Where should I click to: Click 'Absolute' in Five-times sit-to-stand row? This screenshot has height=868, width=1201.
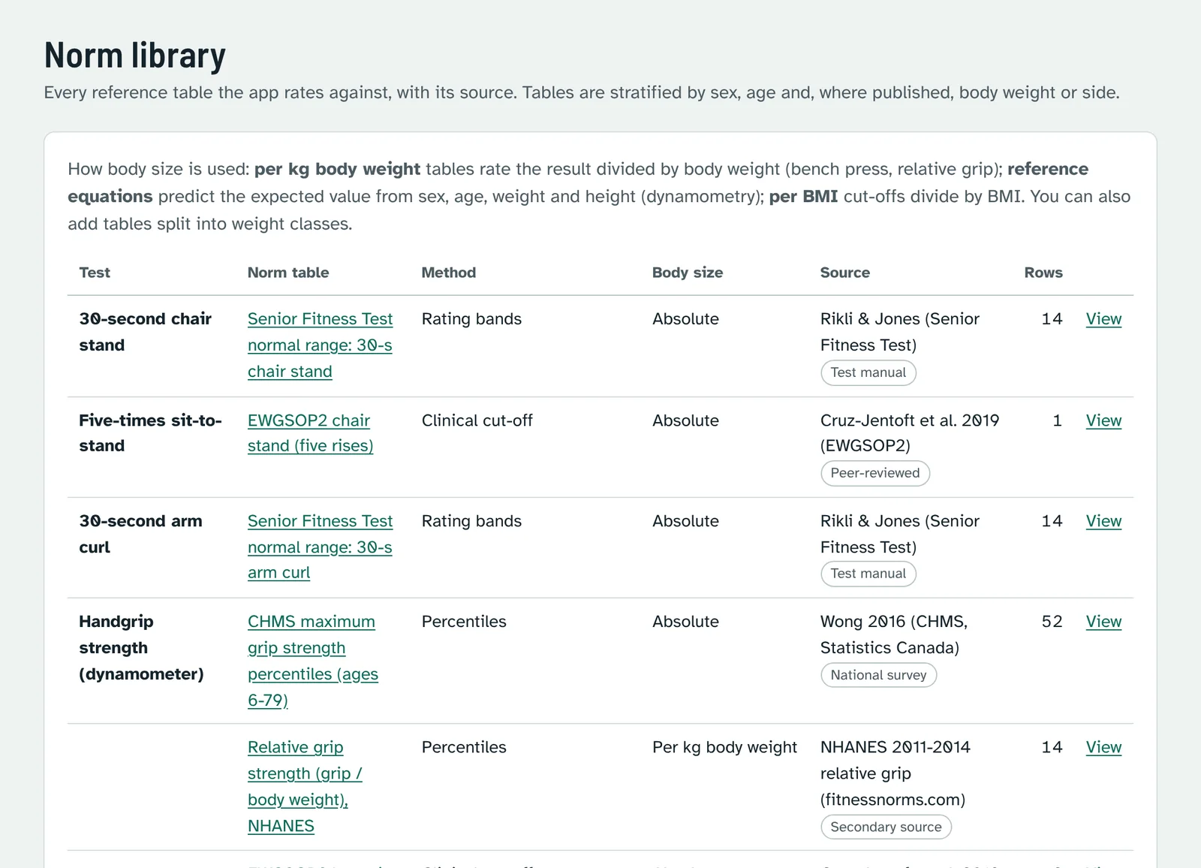point(685,420)
